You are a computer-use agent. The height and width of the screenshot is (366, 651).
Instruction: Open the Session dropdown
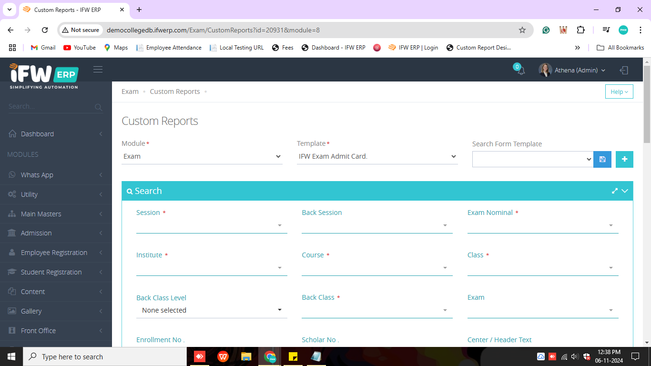[x=212, y=225]
